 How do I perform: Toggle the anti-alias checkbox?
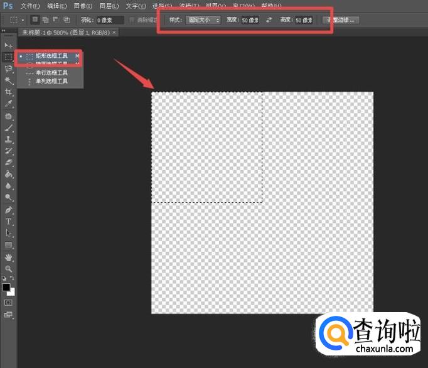tap(132, 19)
